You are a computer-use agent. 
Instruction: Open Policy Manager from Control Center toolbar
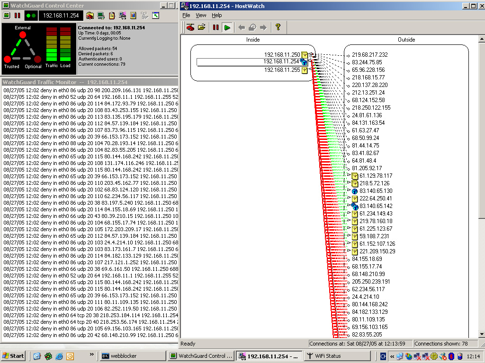(x=90, y=16)
